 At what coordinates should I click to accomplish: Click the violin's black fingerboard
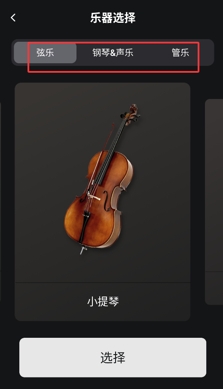[114, 151]
